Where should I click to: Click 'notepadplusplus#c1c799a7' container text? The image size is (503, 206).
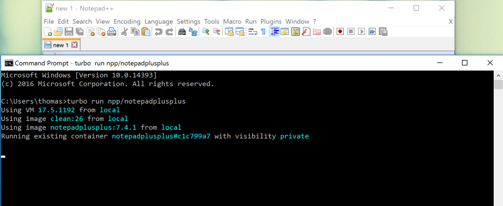pyautogui.click(x=161, y=136)
